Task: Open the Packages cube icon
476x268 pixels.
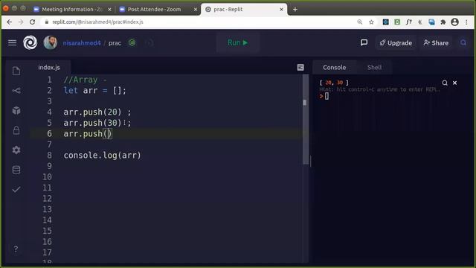Action: [16, 110]
